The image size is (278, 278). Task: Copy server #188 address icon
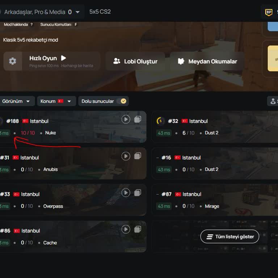pos(138,119)
